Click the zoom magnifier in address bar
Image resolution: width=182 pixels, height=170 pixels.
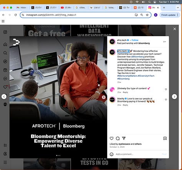(142, 15)
